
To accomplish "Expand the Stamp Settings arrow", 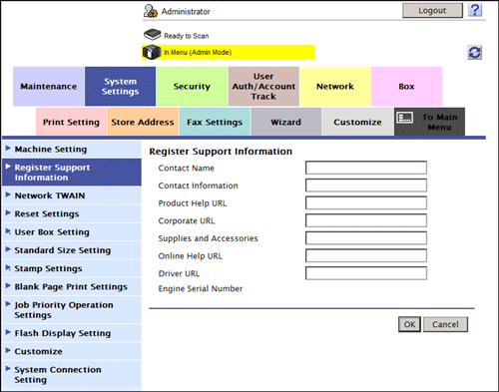I will (8, 267).
